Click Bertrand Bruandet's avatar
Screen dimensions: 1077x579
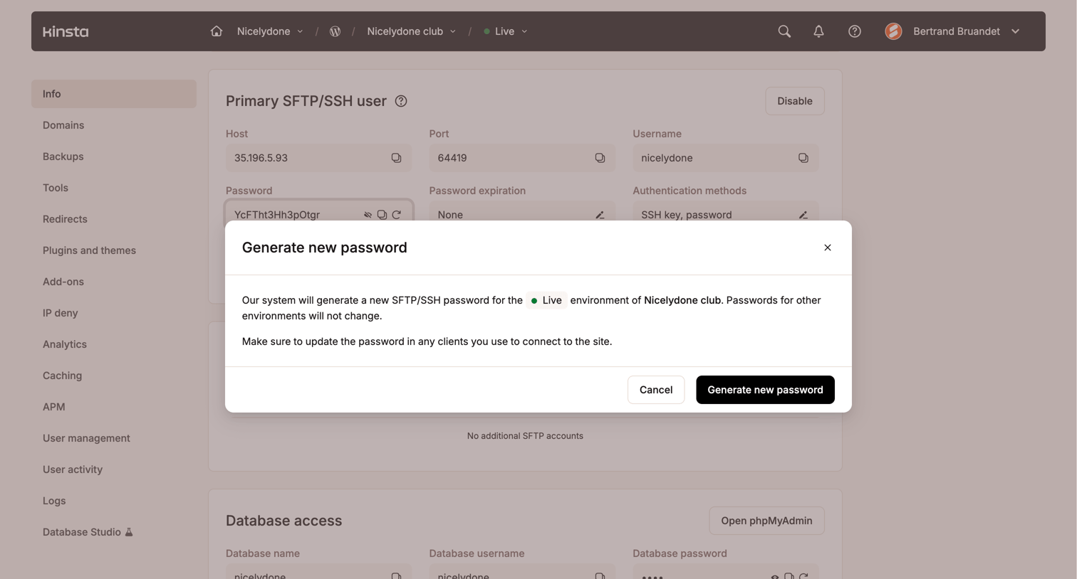pos(893,31)
